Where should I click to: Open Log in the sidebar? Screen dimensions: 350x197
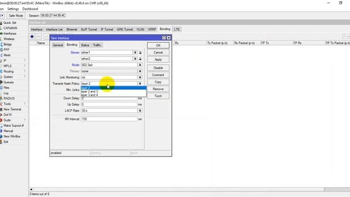[x=6, y=93]
